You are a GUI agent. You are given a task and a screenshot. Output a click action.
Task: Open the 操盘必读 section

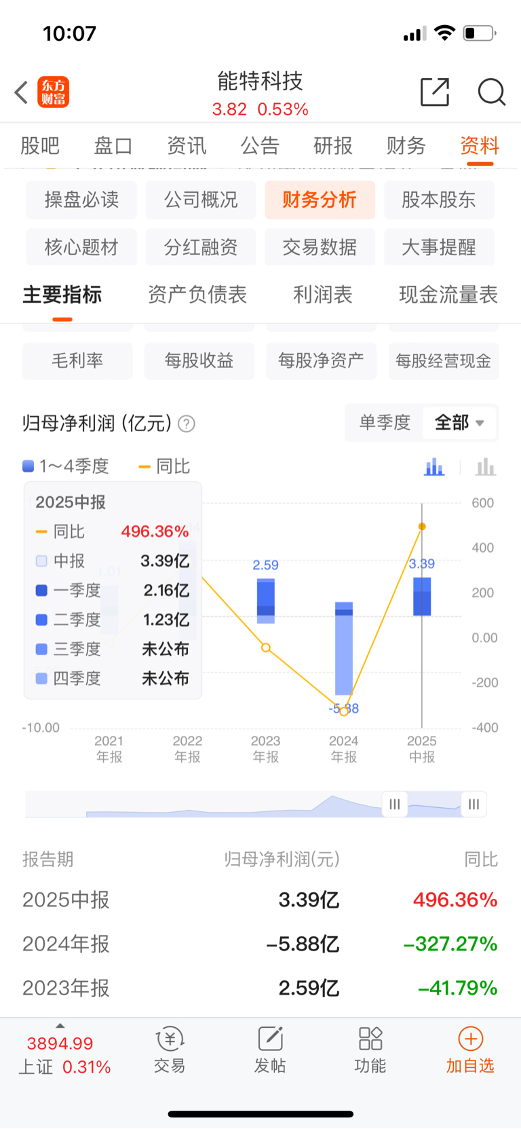[81, 200]
